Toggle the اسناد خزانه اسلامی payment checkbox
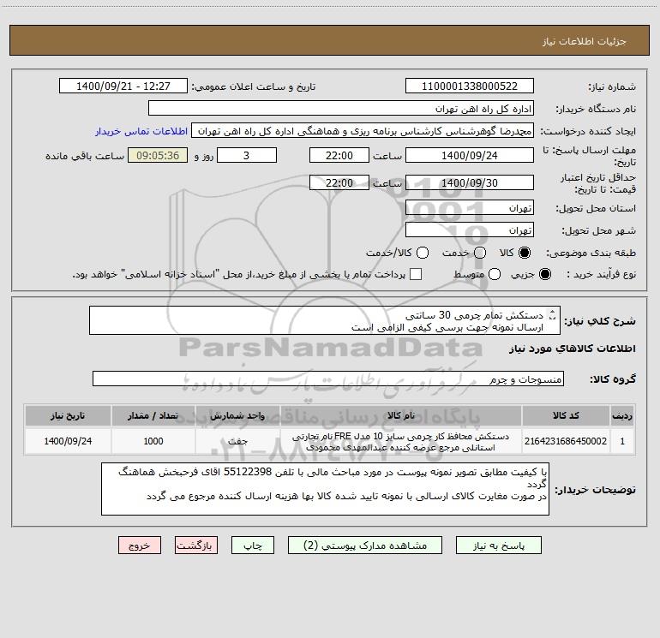The image size is (660, 638). click(416, 274)
